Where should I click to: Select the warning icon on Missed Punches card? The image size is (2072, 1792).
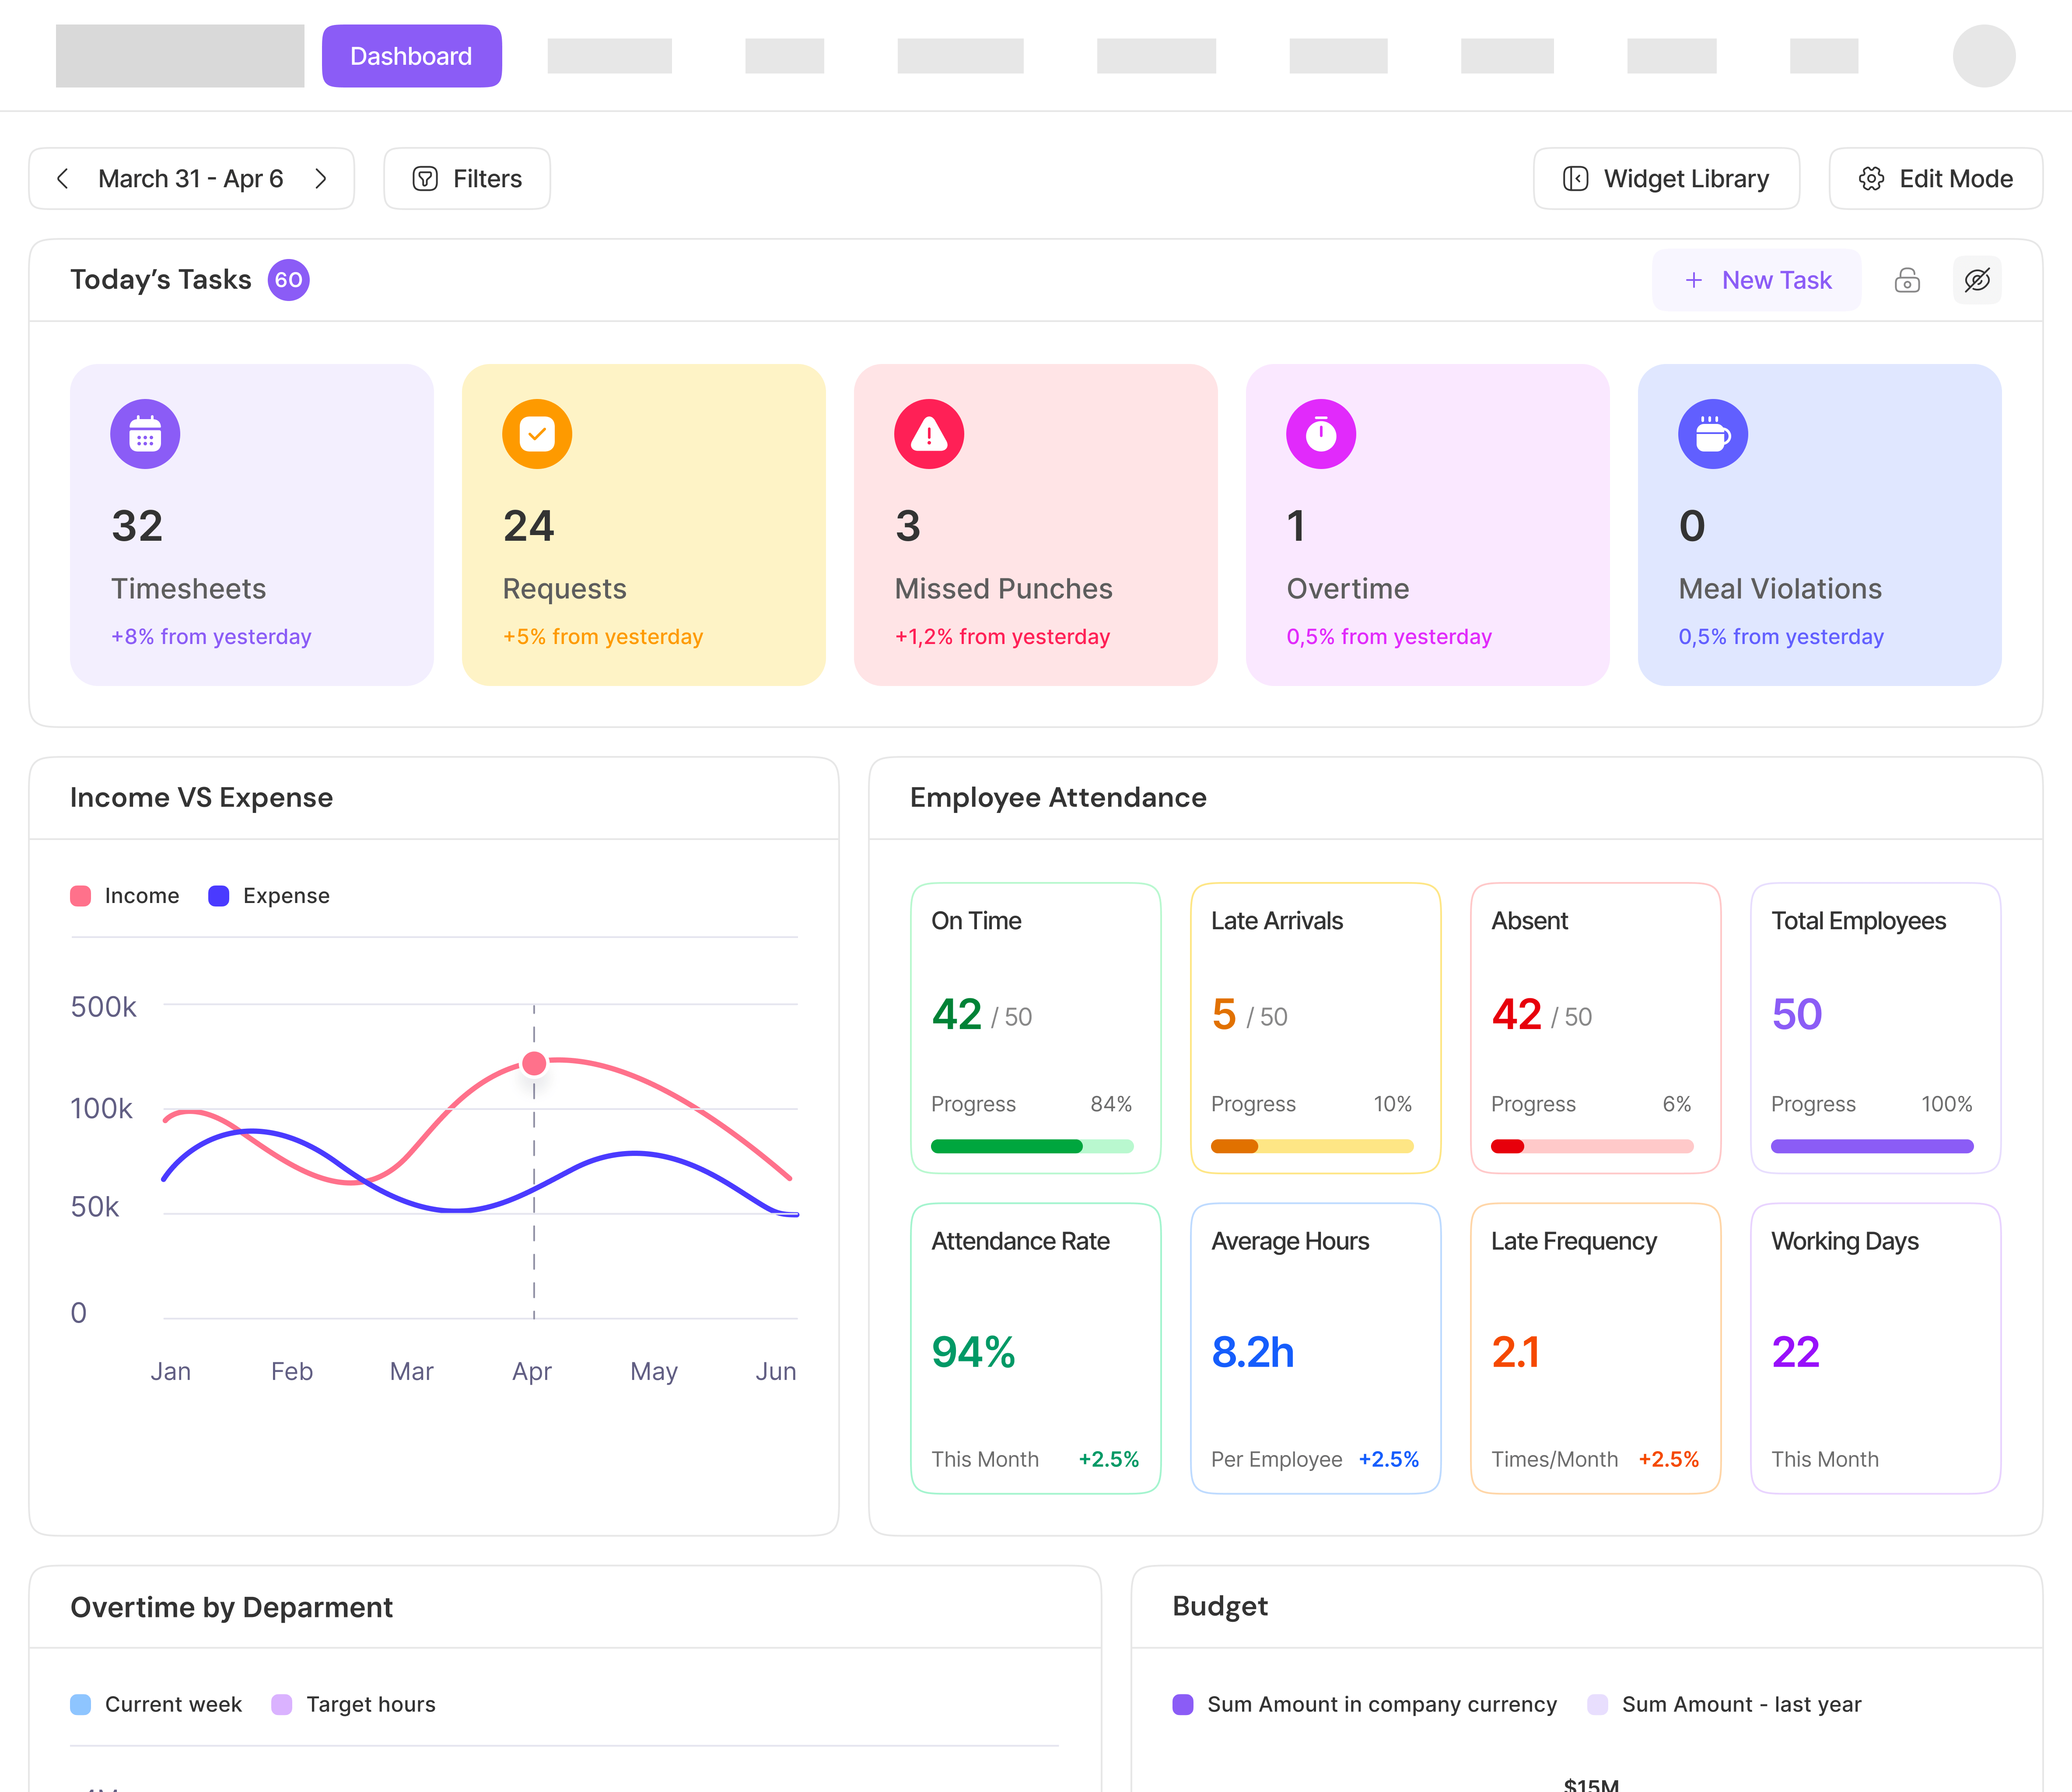(x=929, y=433)
